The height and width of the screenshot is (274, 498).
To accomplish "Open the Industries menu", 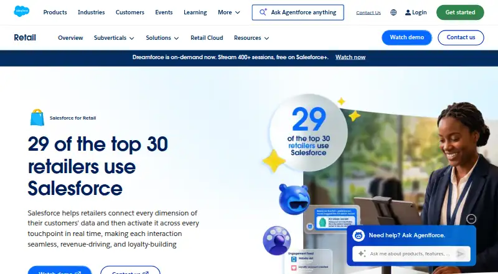I will coord(91,12).
